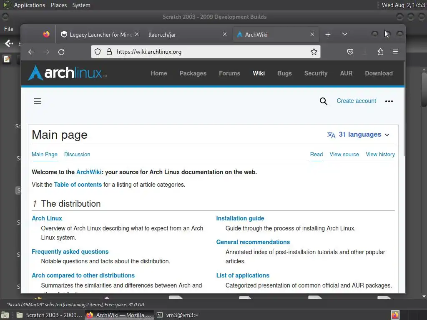The image size is (427, 320).
Task: Open a new Firefox tab
Action: pos(328,35)
